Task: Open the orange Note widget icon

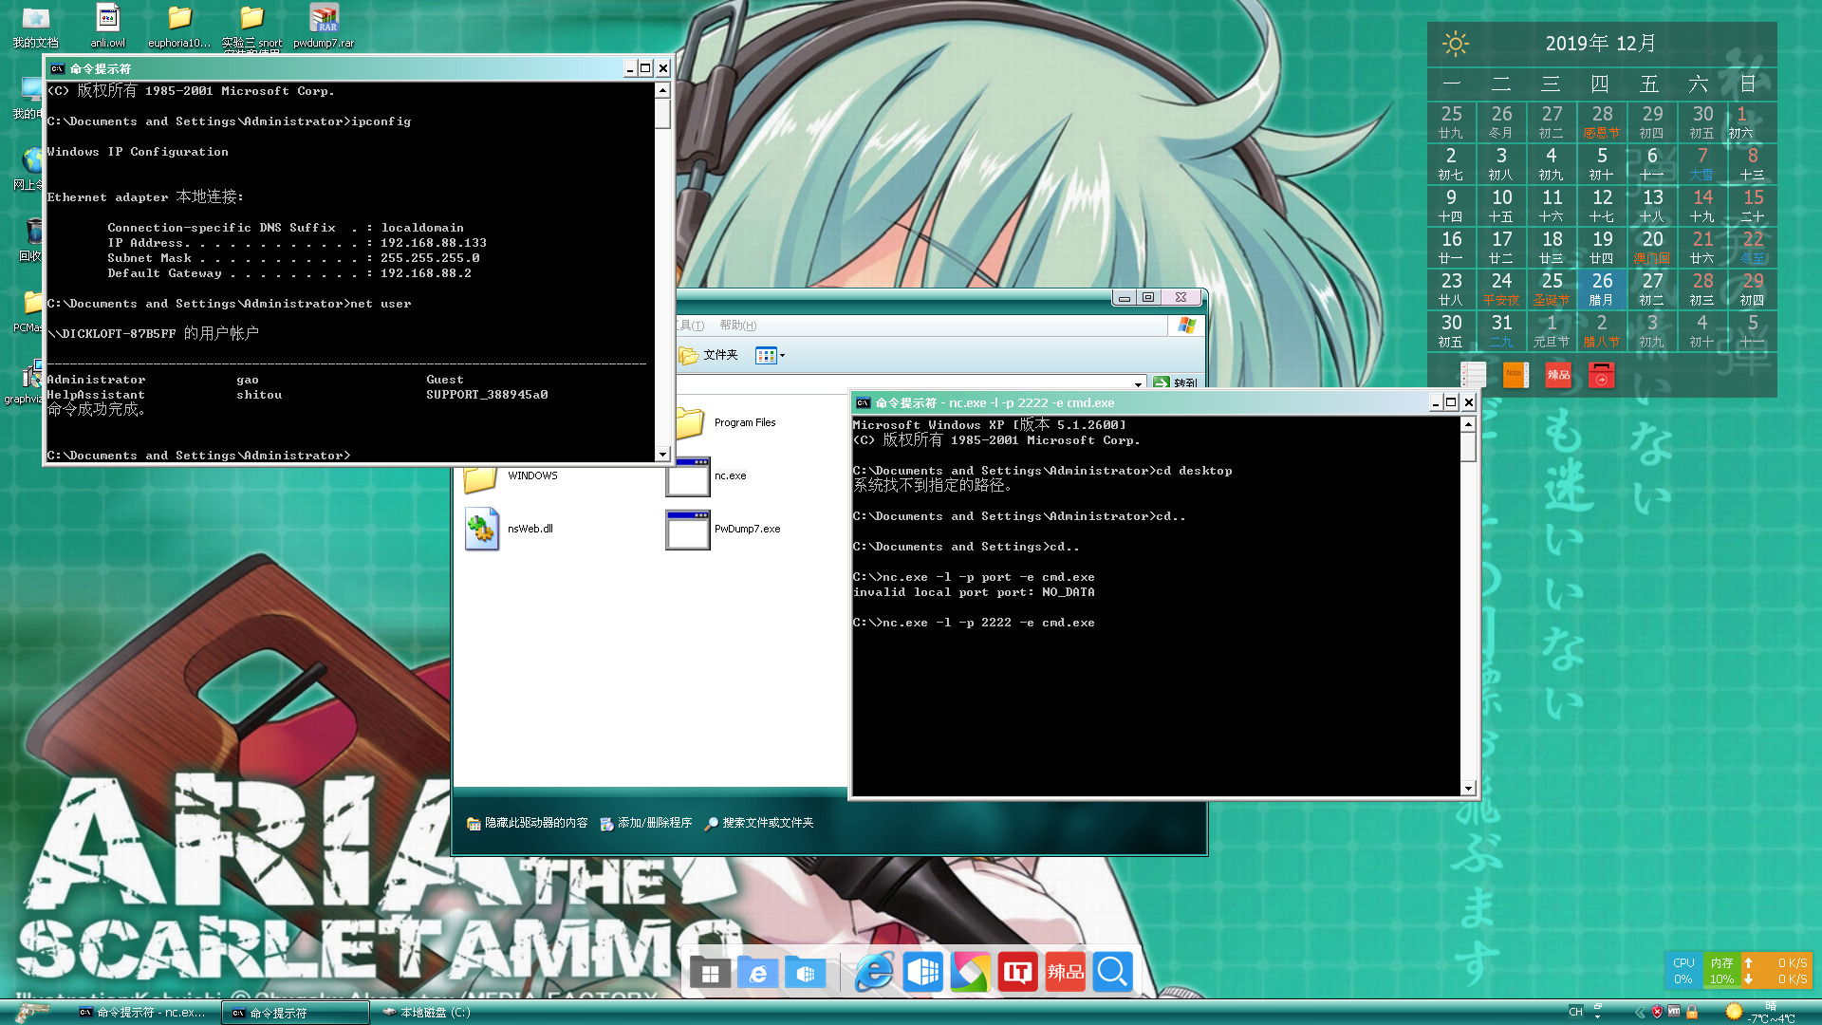Action: click(1515, 375)
